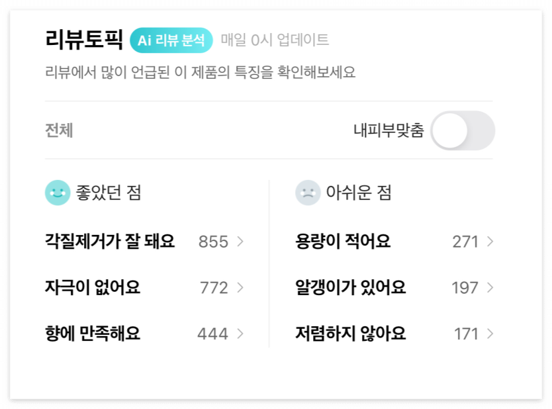Turn on personalized skin matching
Screen dimensions: 552x409
click(463, 131)
